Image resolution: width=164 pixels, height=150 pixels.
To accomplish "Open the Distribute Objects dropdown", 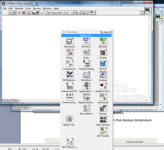I will point(85,13).
